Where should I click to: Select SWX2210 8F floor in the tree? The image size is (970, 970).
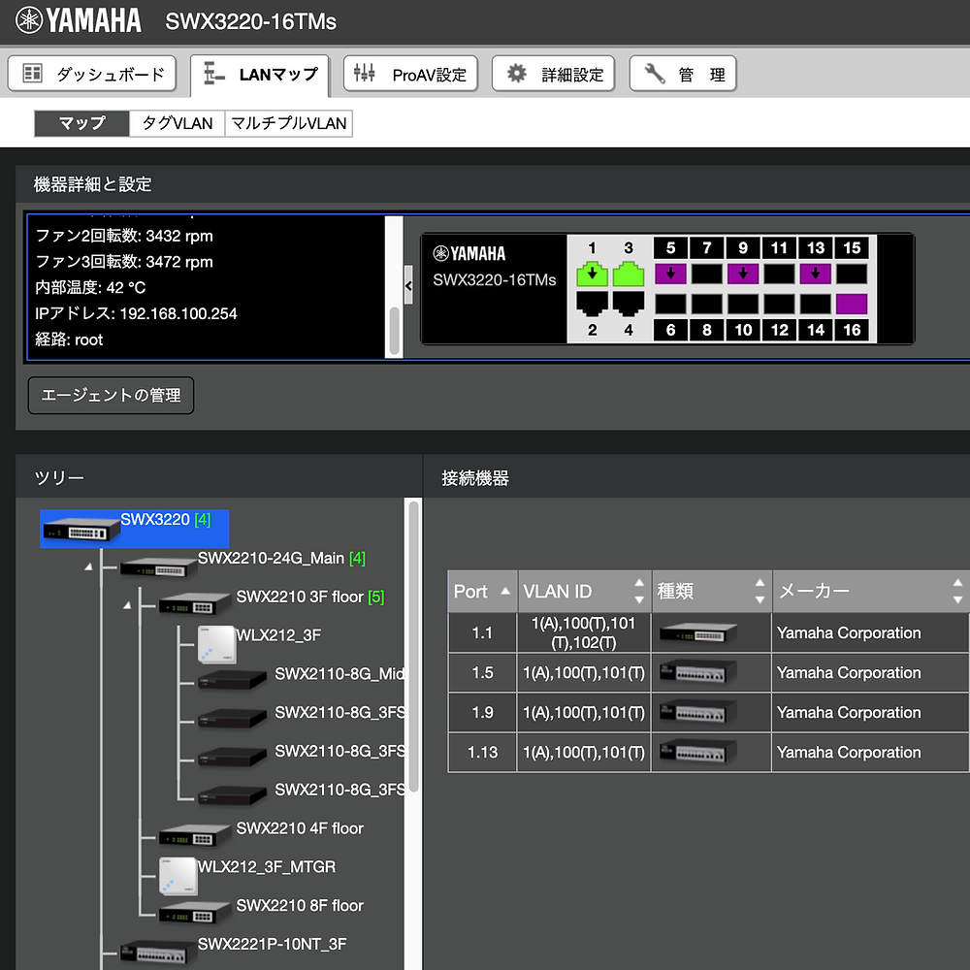[300, 906]
